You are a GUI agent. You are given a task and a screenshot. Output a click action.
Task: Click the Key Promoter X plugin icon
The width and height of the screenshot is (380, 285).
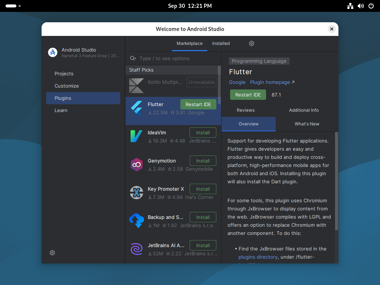(x=136, y=193)
